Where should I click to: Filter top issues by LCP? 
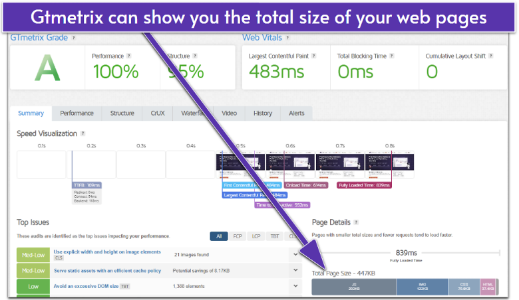pyautogui.click(x=256, y=236)
